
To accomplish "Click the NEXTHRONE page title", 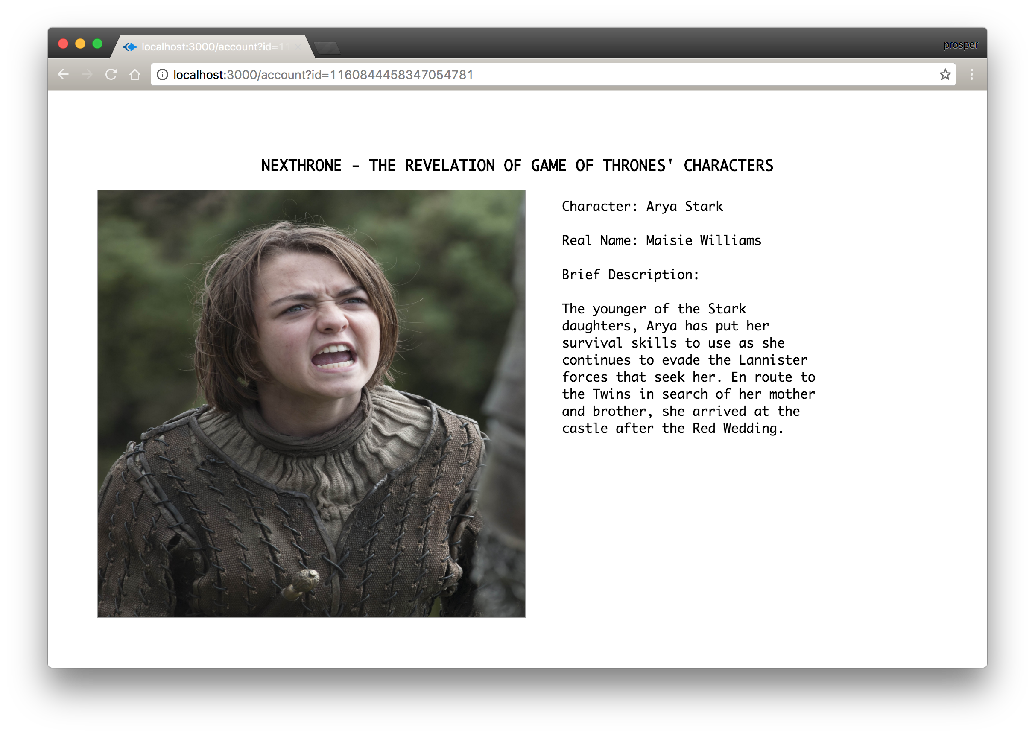I will click(517, 165).
